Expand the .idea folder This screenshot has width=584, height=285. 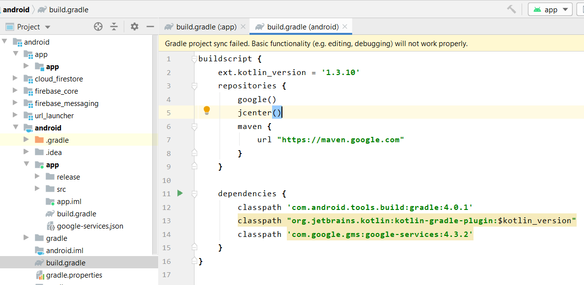26,152
